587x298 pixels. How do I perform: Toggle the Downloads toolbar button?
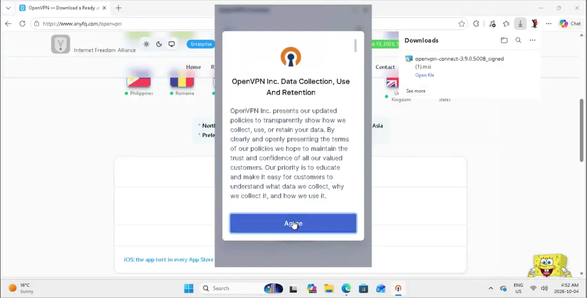point(520,23)
